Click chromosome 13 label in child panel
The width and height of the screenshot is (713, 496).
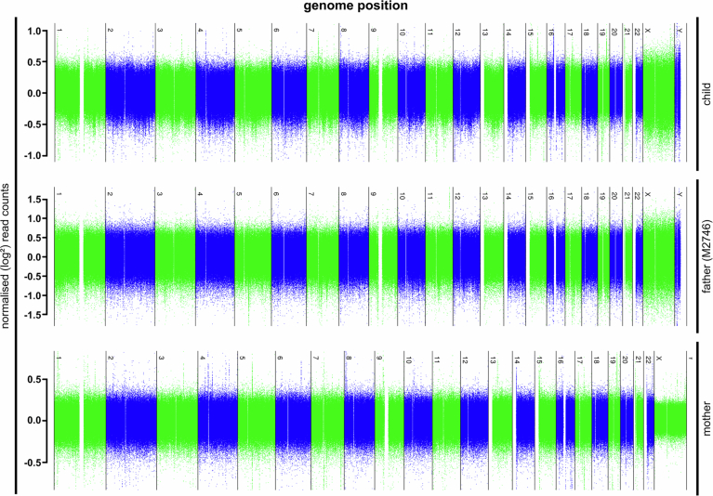click(484, 32)
